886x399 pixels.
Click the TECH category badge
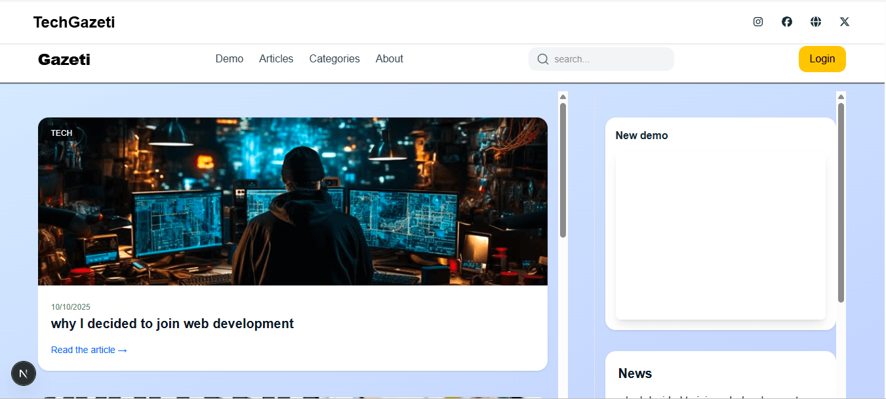tap(61, 133)
